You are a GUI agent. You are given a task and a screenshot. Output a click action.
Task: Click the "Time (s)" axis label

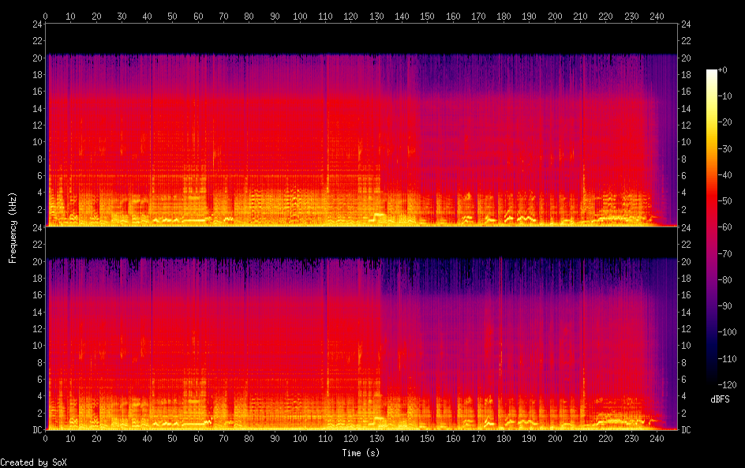pos(362,453)
